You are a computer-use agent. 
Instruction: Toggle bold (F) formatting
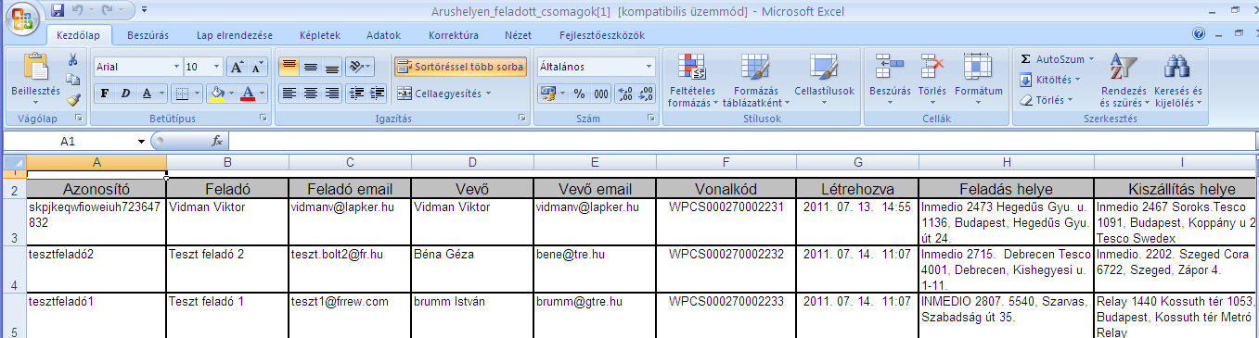click(104, 94)
